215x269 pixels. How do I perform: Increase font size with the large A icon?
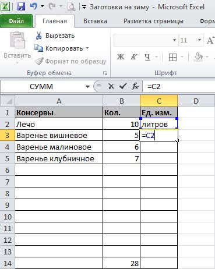pyautogui.click(x=210, y=40)
